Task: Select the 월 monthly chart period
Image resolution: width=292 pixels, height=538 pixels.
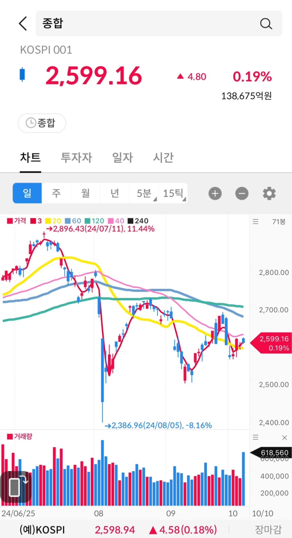Action: click(85, 193)
